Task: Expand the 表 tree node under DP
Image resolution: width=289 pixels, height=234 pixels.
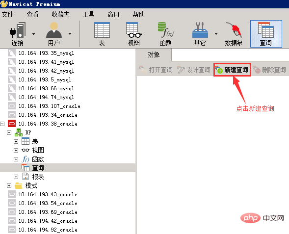Action: pos(16,141)
